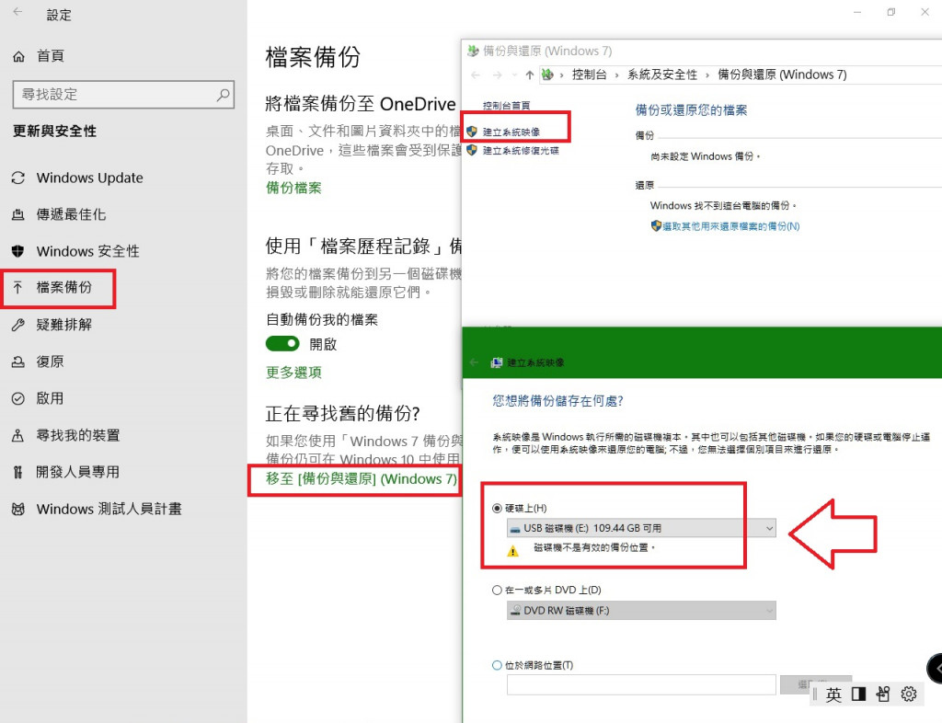This screenshot has width=942, height=723.
Task: Toggle IME half/full width icon
Action: click(858, 694)
